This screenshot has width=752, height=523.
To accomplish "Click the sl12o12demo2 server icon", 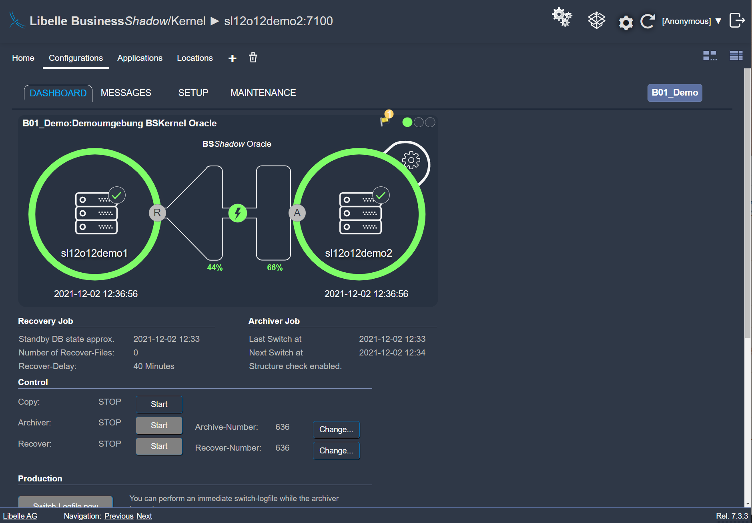I will coord(361,213).
